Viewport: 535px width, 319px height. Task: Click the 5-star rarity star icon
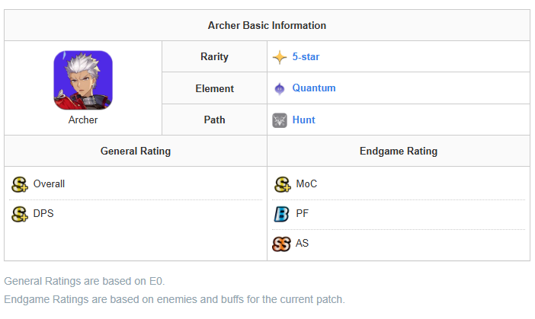280,57
